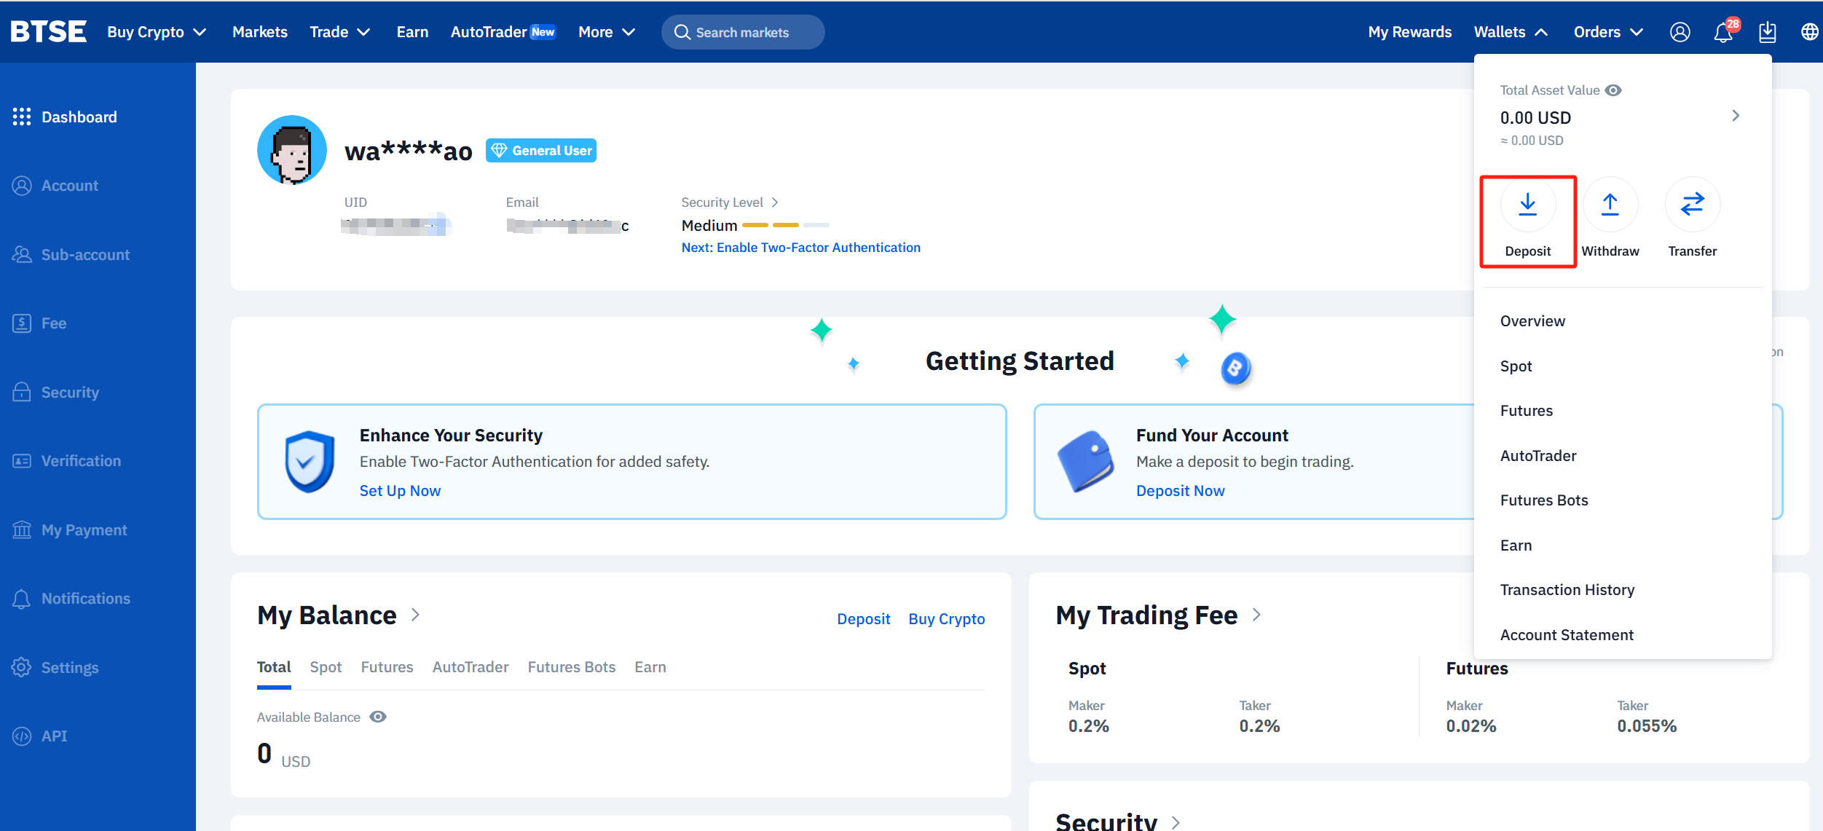Click the globe language icon
The height and width of the screenshot is (831, 1823).
1809,32
